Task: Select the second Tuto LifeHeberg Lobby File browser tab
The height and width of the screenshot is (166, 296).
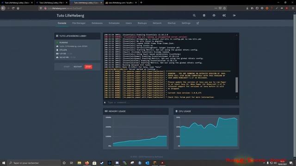Action: [52, 3]
